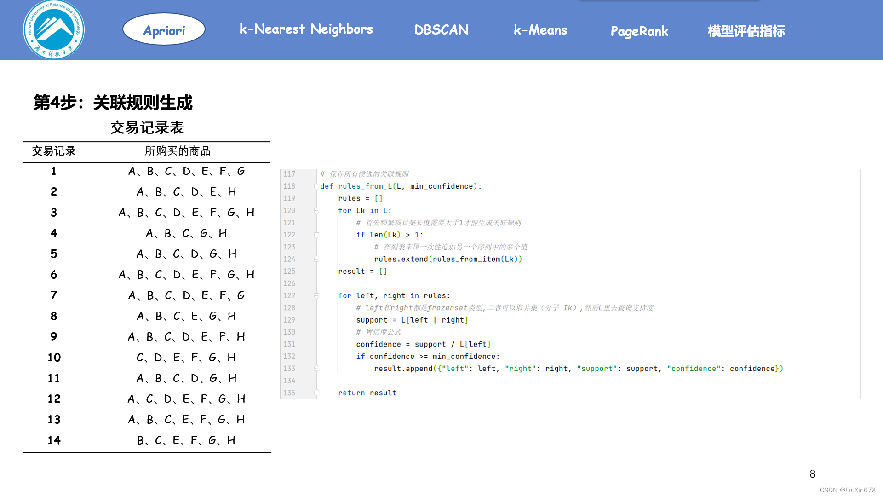Select the Apriori oval tab

[x=164, y=30]
